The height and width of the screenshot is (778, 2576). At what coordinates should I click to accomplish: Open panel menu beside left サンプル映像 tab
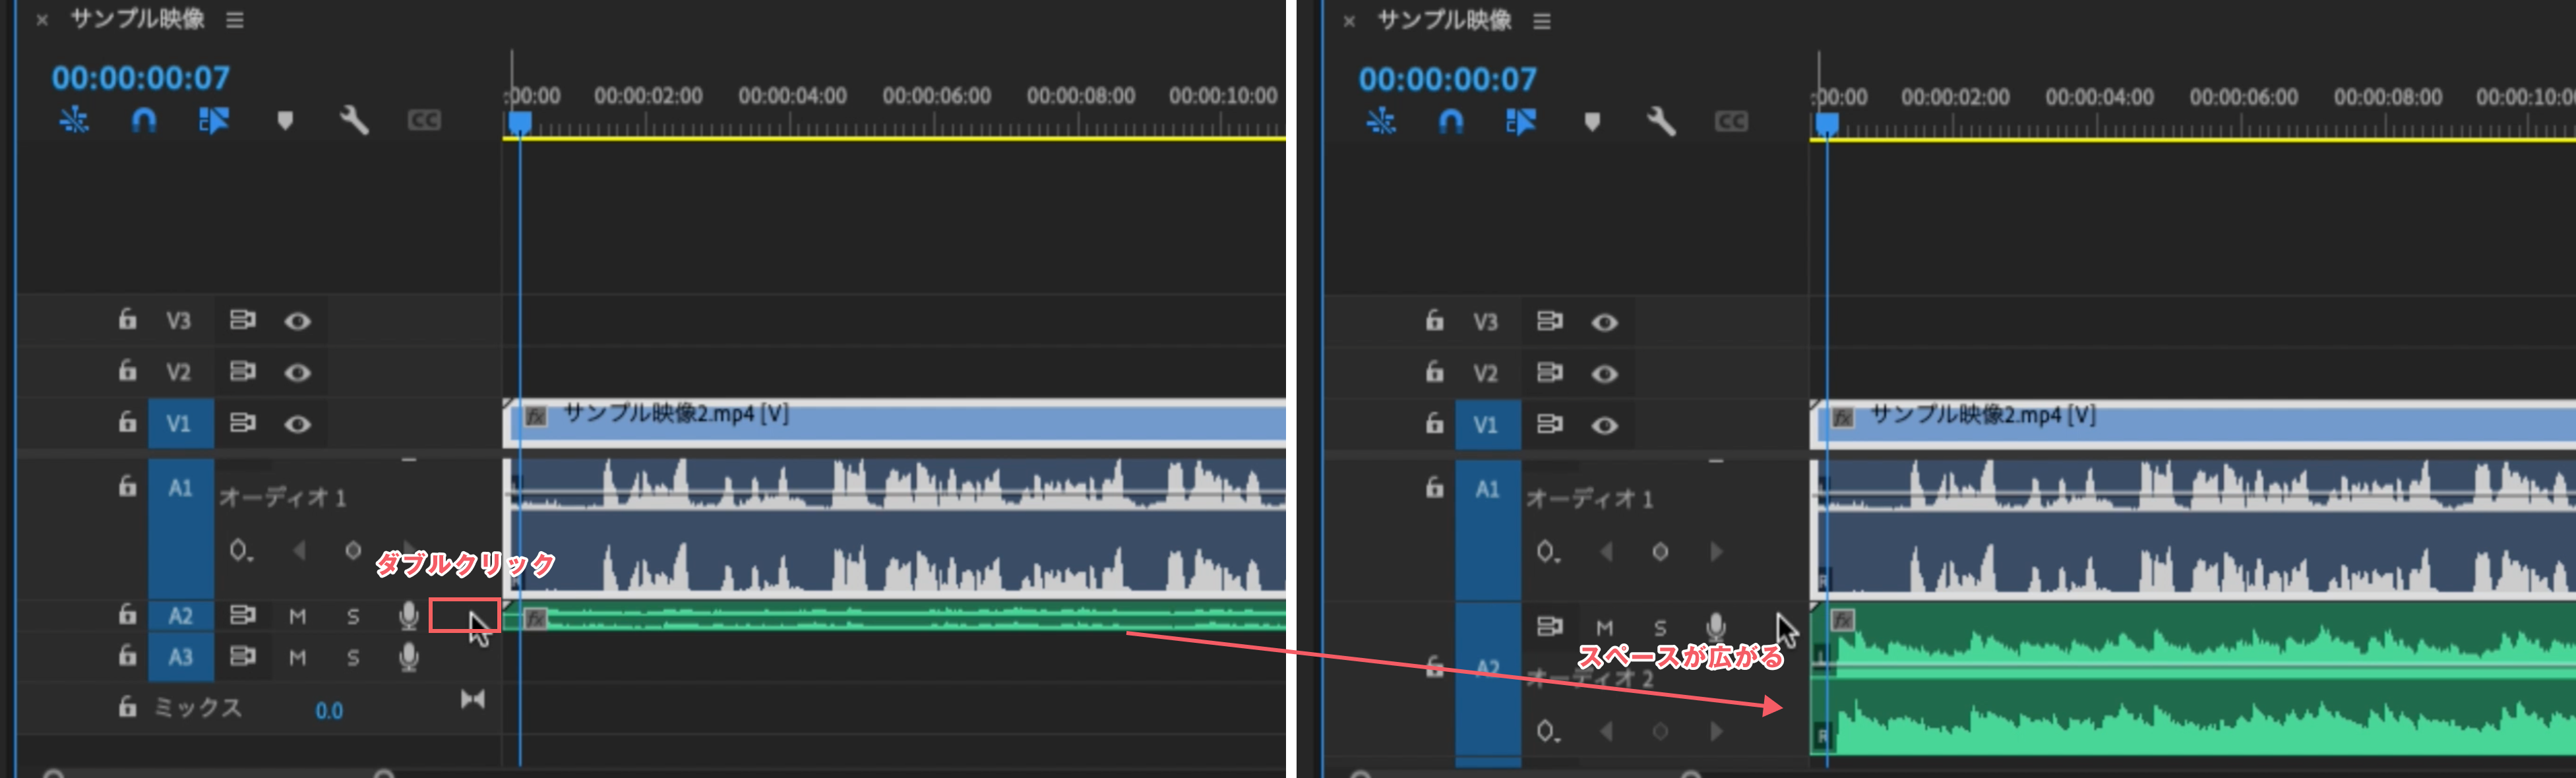tap(235, 20)
